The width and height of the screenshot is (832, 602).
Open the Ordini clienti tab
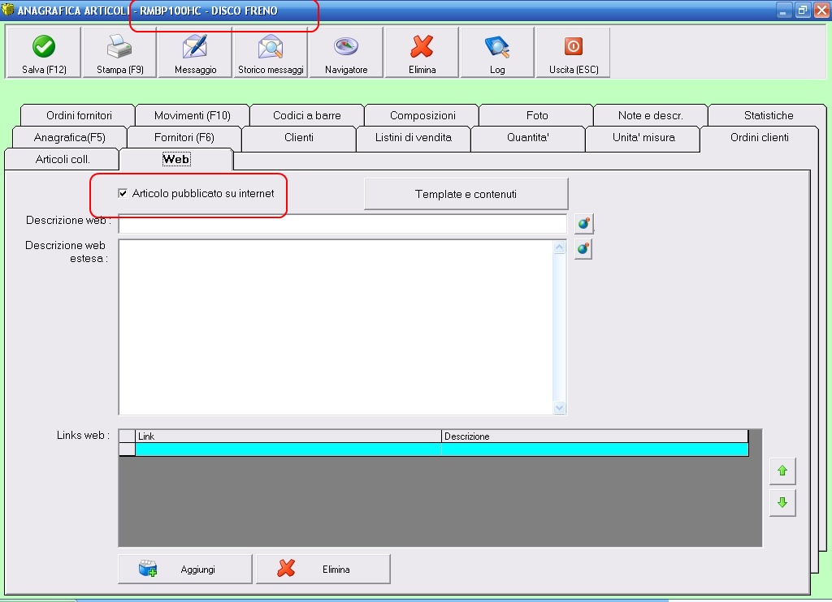760,138
